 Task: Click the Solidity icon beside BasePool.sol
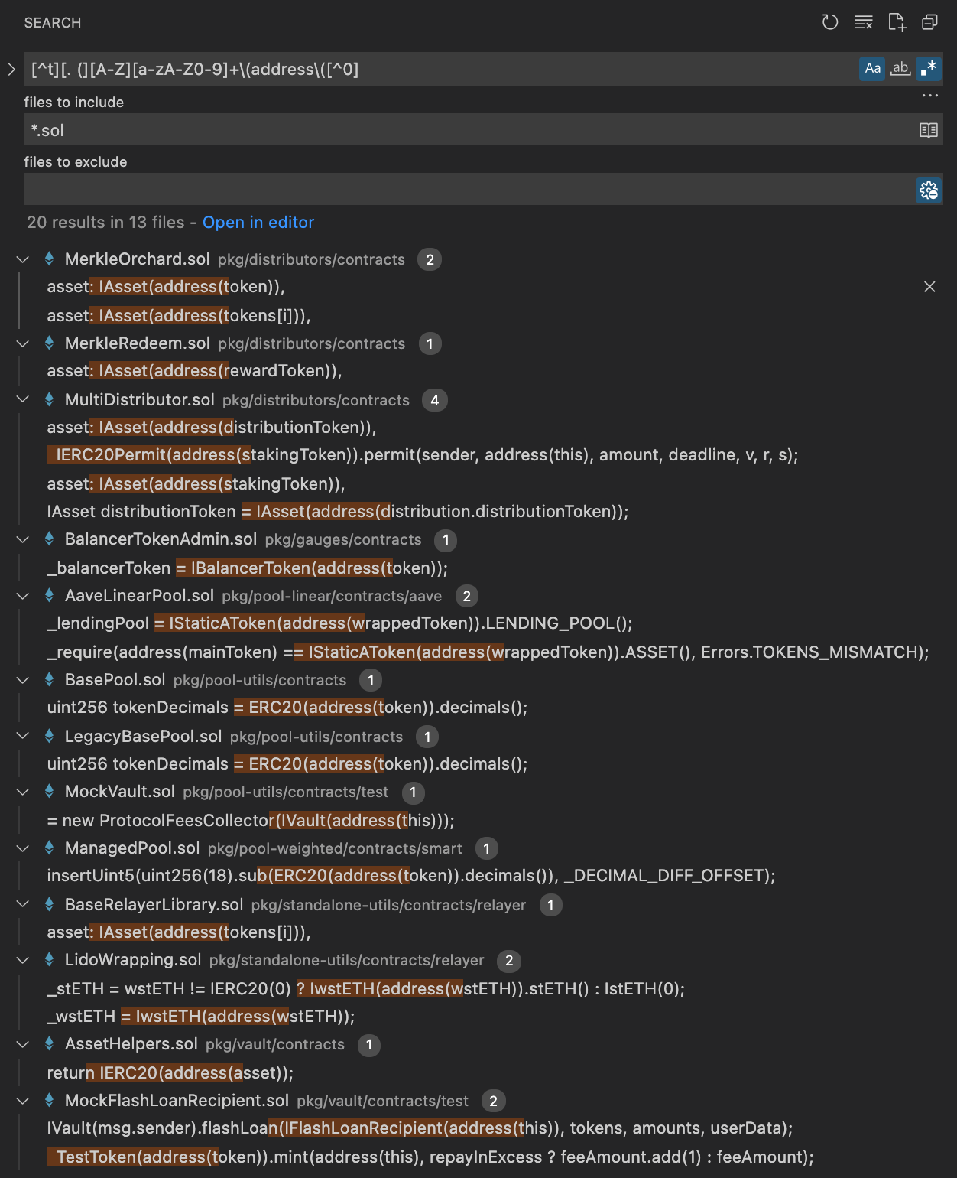coord(49,679)
